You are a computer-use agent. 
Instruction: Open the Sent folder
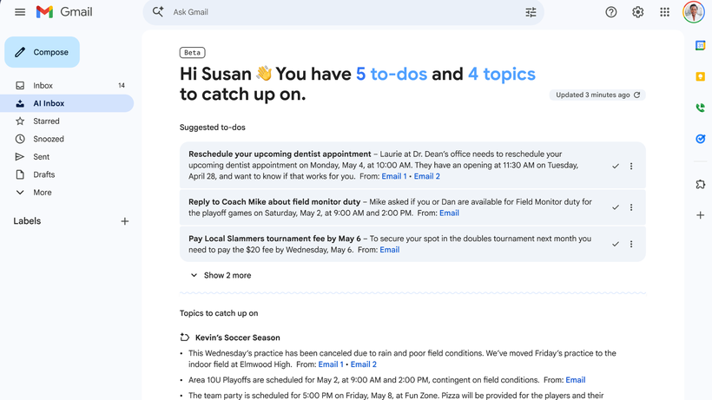(41, 157)
